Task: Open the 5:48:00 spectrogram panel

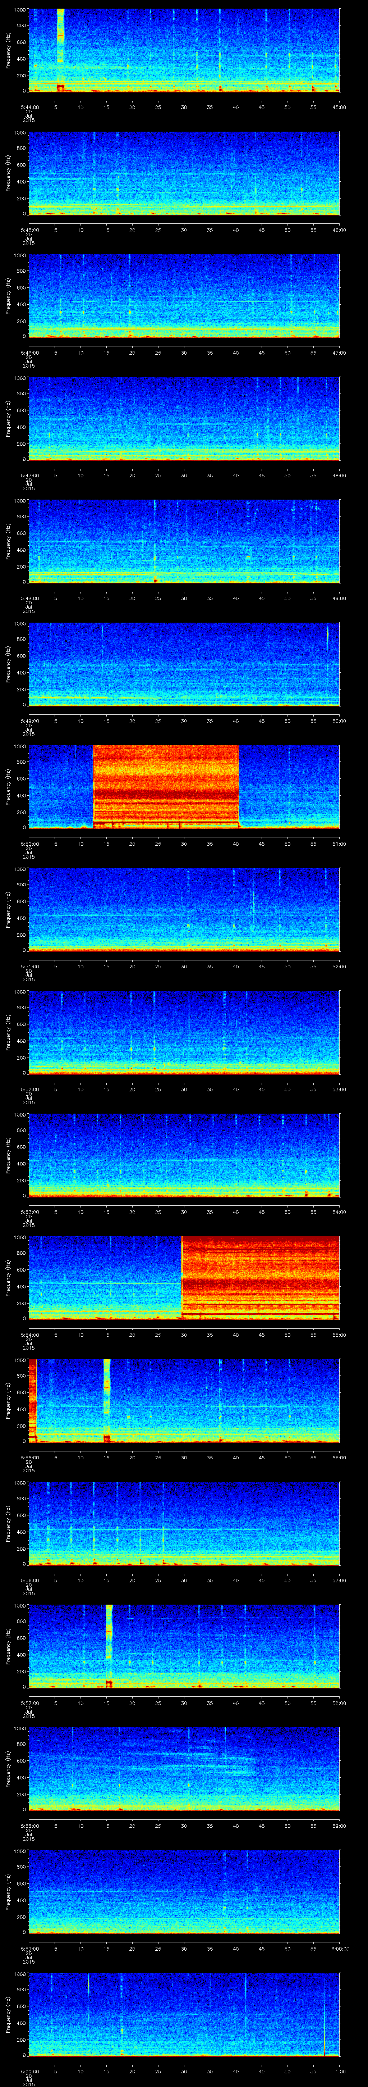Action: coord(184,541)
